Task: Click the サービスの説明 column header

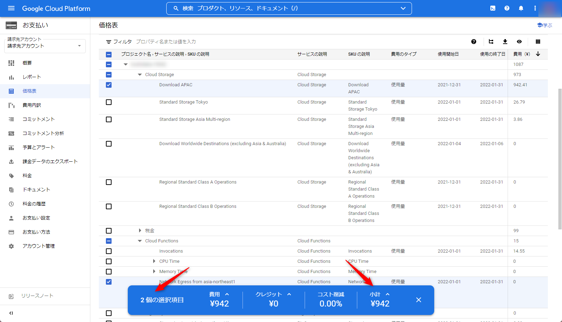Action: coord(312,54)
